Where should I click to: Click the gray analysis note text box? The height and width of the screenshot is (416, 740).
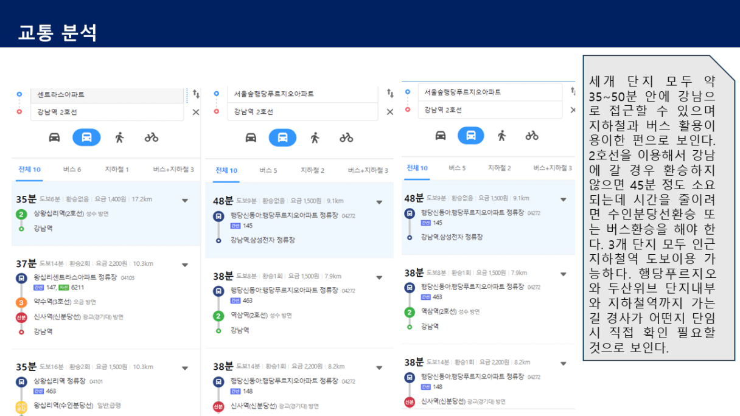pyautogui.click(x=659, y=208)
